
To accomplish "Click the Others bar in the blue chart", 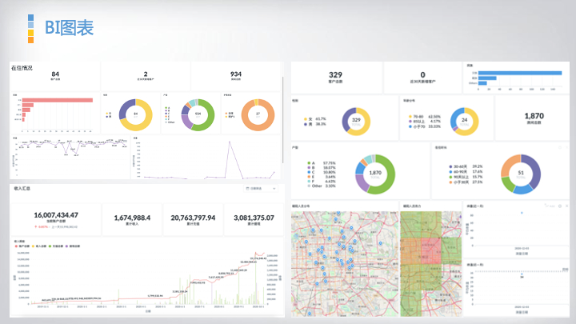I will click(482, 83).
